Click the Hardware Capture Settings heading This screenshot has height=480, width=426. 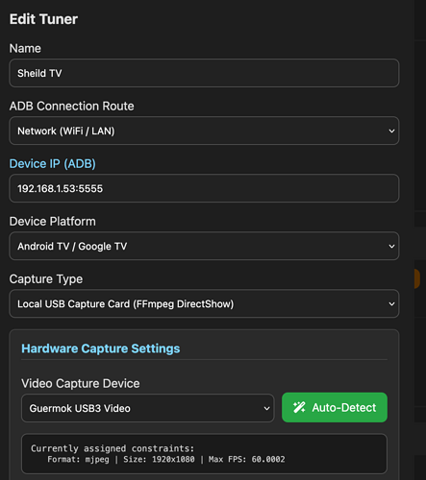(x=101, y=348)
